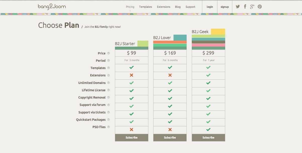Image resolution: width=302 pixels, height=153 pixels.
Task: Click the help icon beside Quickstart Packages
Action: [108, 120]
